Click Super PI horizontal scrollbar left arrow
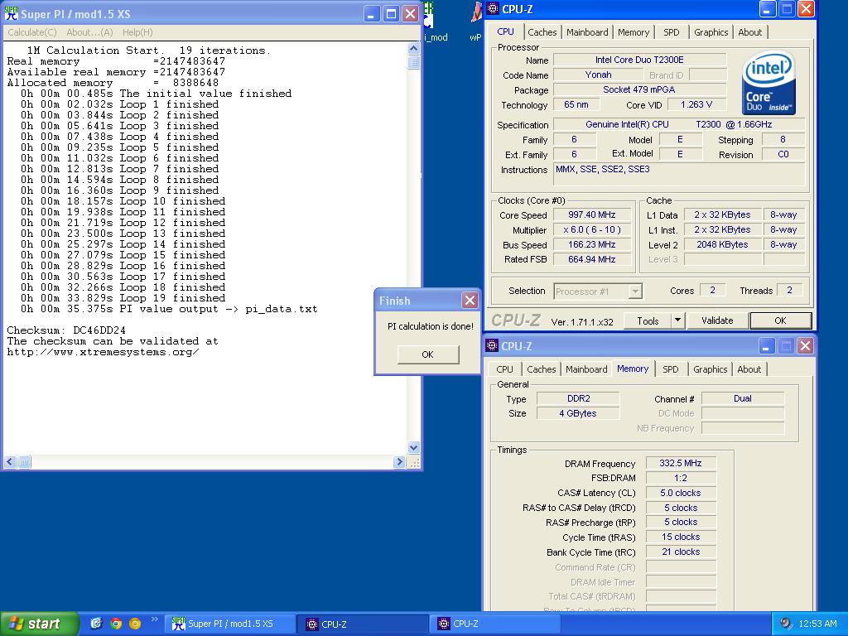This screenshot has width=848, height=636. [x=10, y=462]
